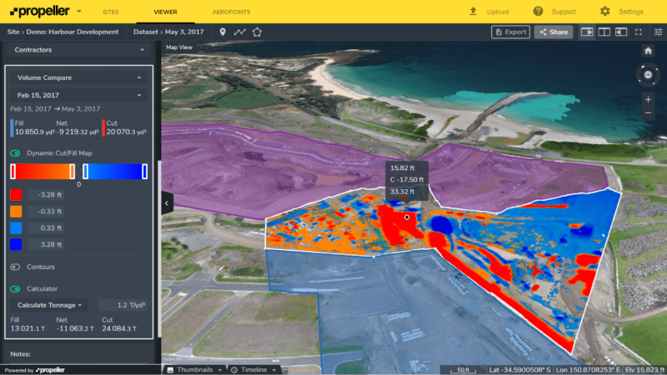Click the blue fill gradient slider

[115, 172]
